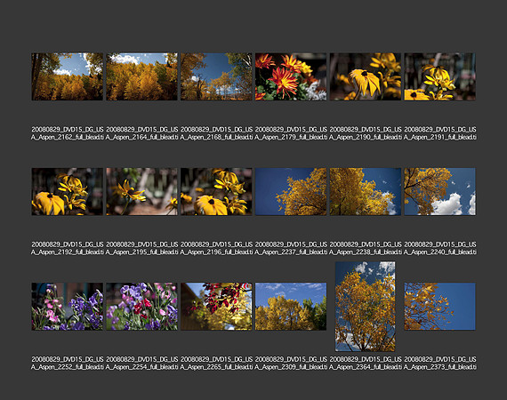Click the filename label ending Aspen_2238_full_bleed

pyautogui.click(x=366, y=248)
